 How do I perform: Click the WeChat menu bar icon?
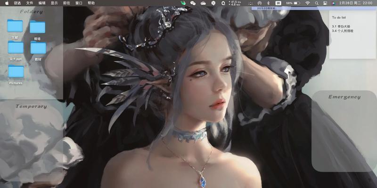click(x=193, y=3)
